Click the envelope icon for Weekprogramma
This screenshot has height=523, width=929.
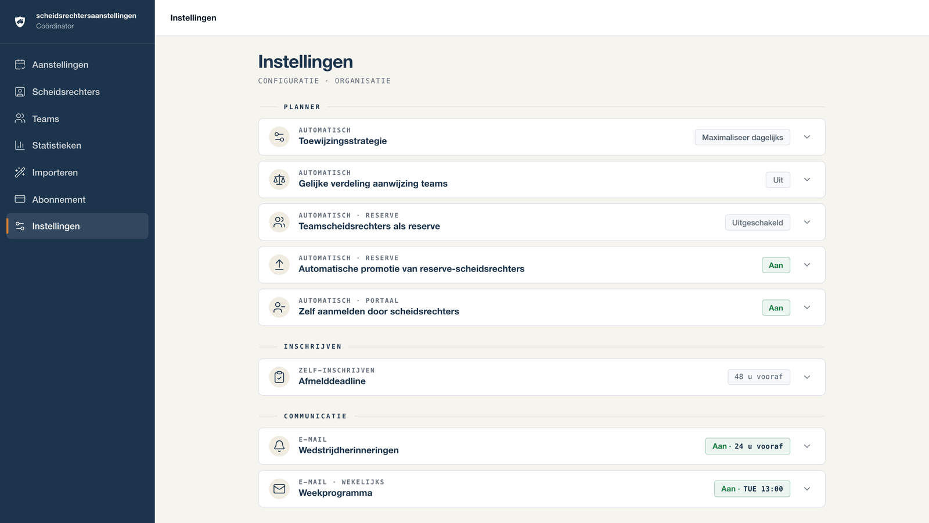pos(279,489)
